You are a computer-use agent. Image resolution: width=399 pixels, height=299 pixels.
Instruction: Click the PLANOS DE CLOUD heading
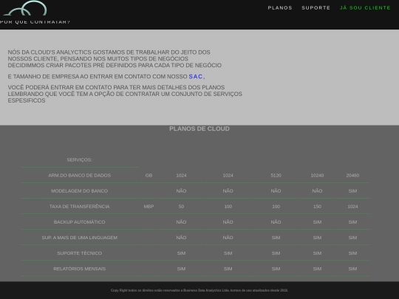click(199, 128)
